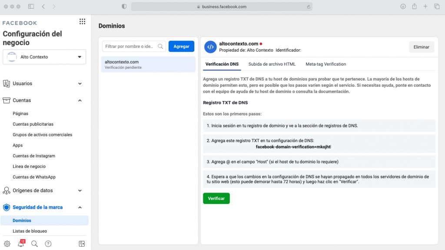Select Dominios in the sidebar

44,220
